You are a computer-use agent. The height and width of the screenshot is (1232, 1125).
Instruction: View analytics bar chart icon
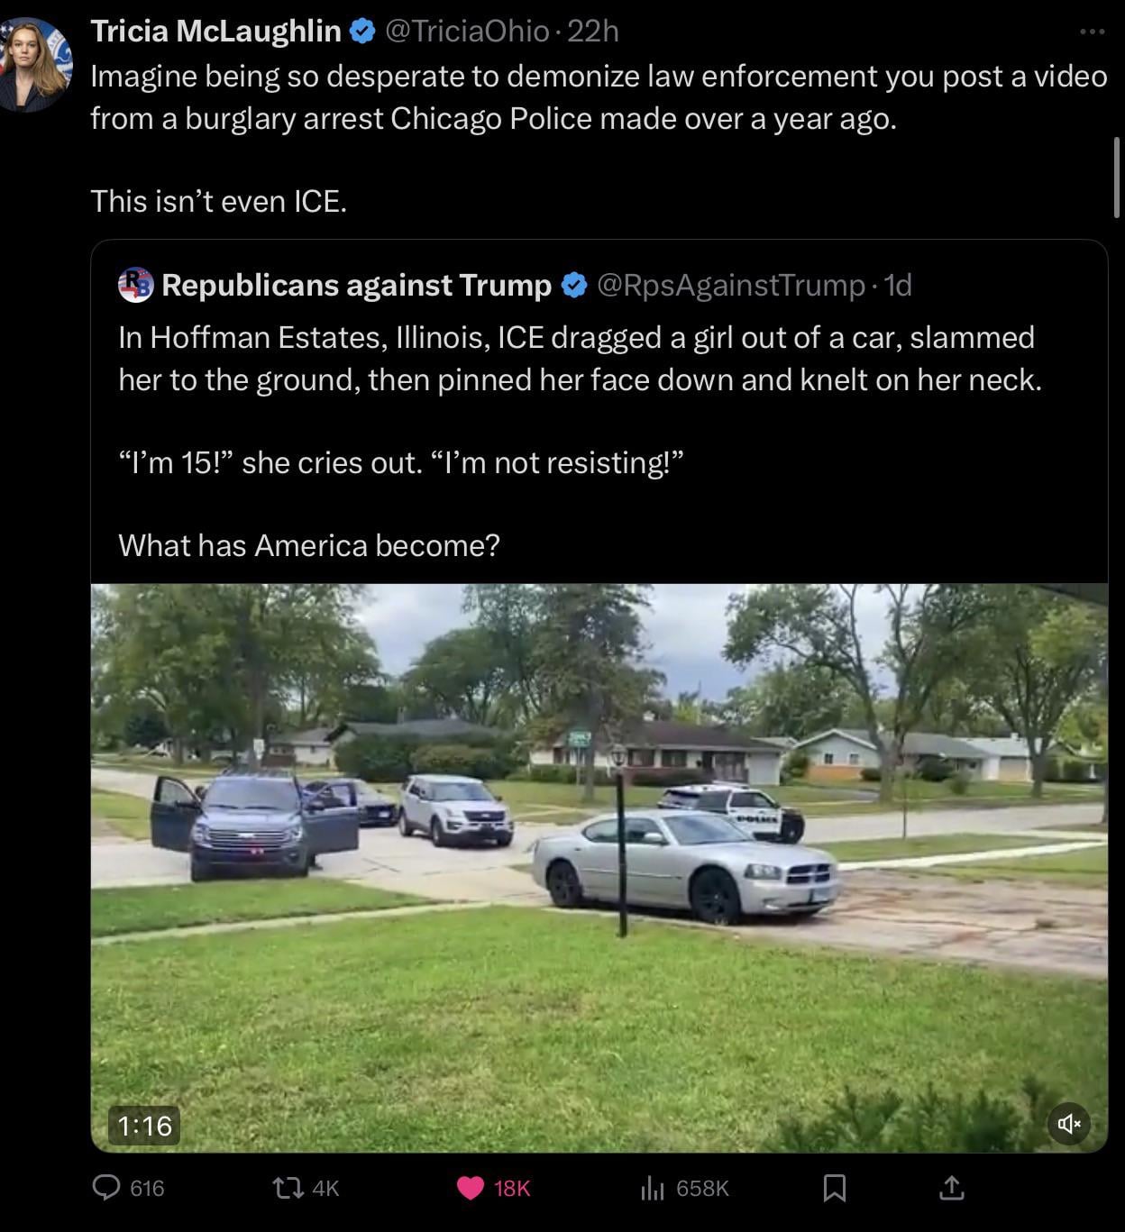[x=652, y=1189]
